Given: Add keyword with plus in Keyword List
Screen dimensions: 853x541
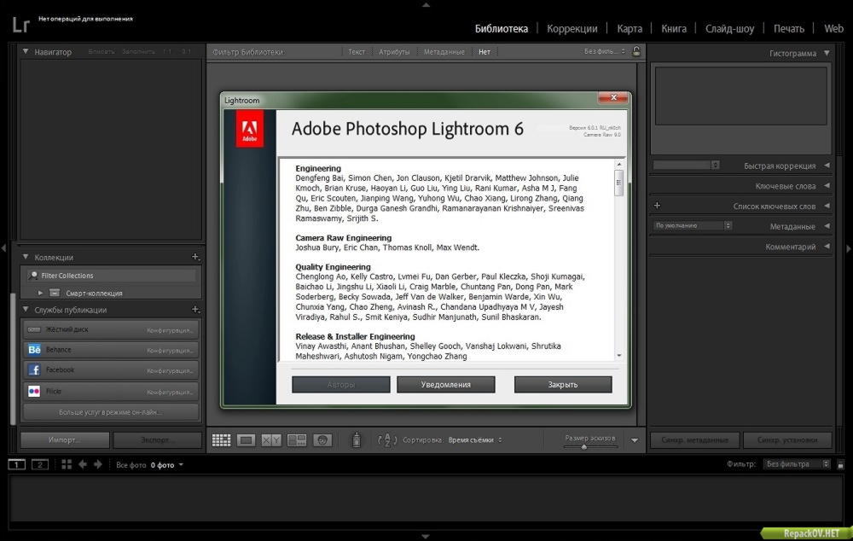Looking at the screenshot, I should coord(657,205).
